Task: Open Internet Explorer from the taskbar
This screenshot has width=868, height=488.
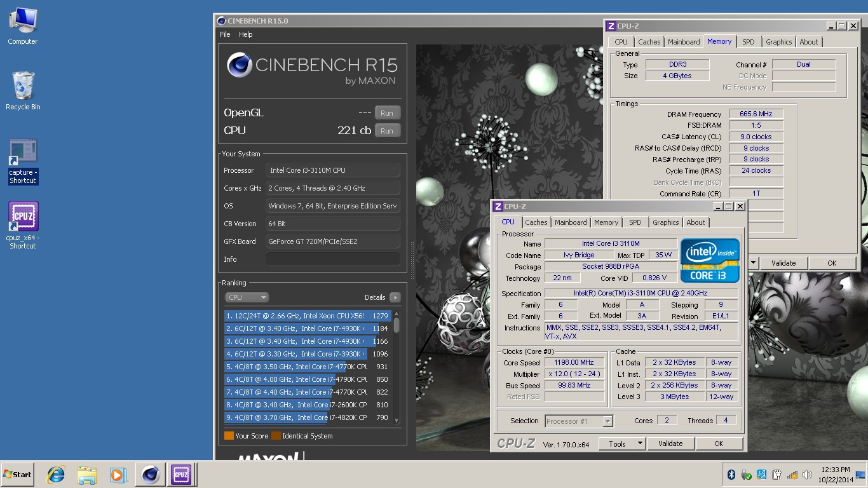Action: pos(57,475)
